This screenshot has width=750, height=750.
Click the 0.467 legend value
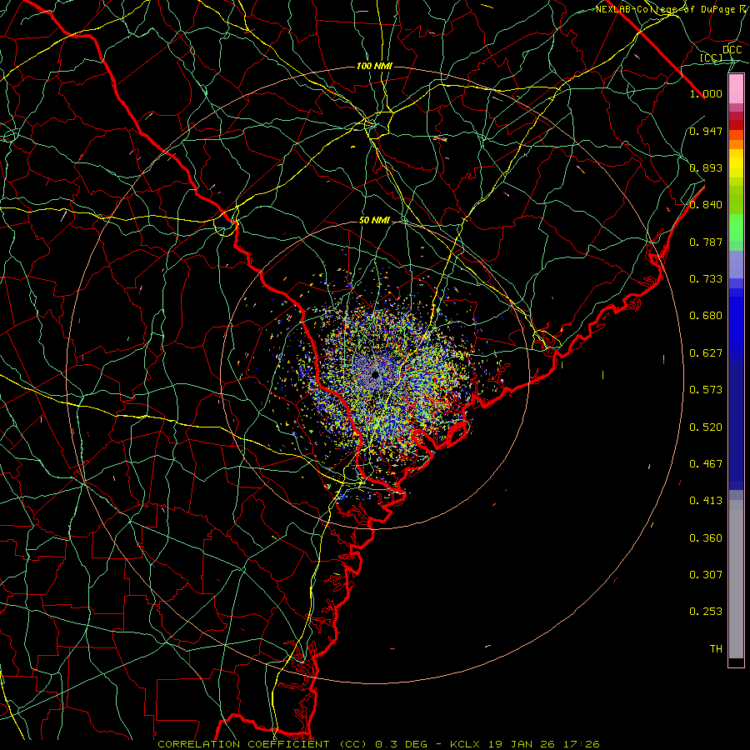(x=706, y=464)
